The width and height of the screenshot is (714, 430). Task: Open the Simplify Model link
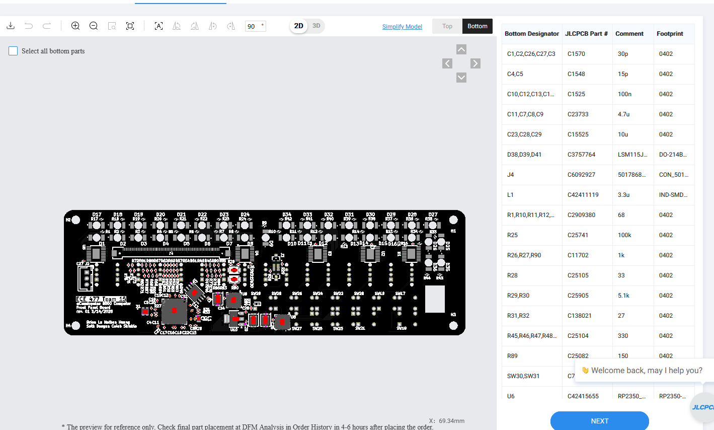(x=402, y=27)
